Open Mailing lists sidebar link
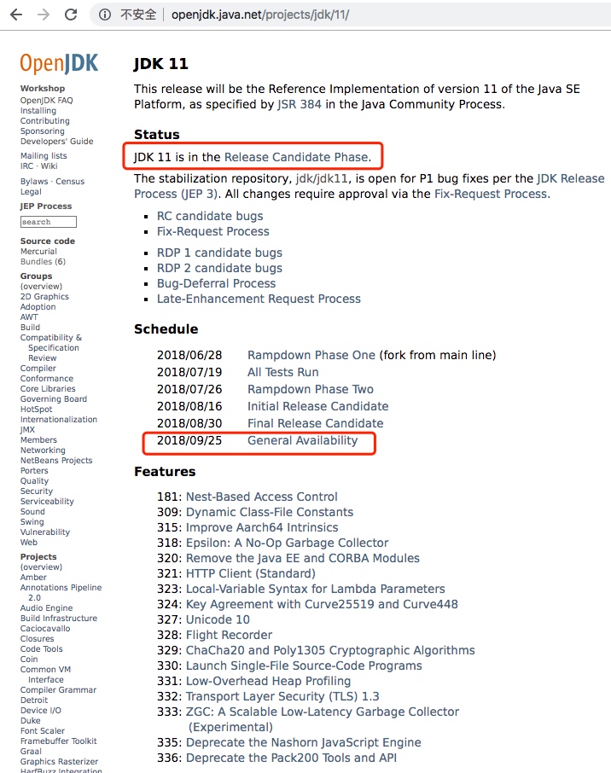611x773 pixels. click(x=44, y=156)
